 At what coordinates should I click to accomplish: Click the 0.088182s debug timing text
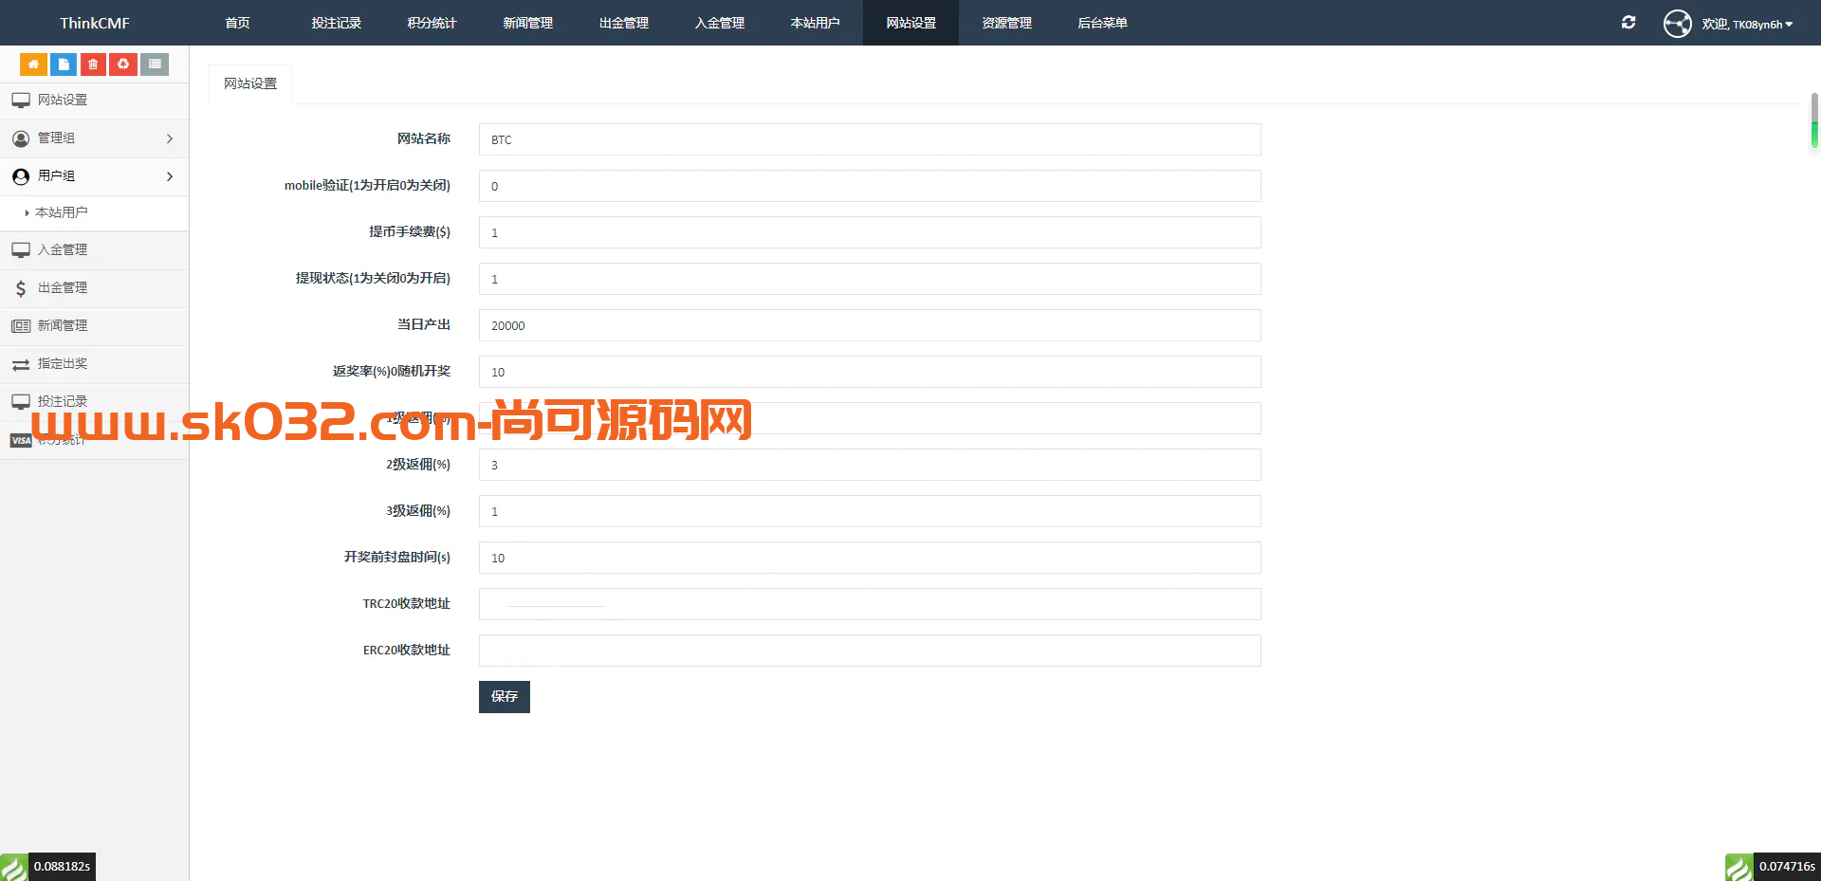pyautogui.click(x=62, y=867)
